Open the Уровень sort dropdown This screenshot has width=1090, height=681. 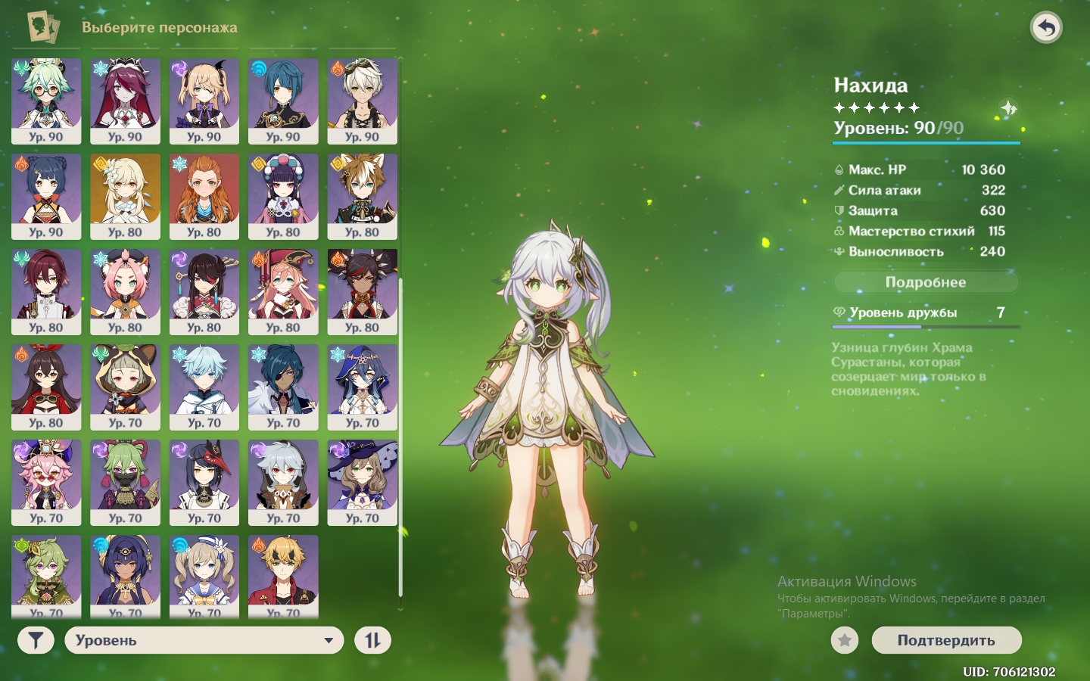pyautogui.click(x=204, y=640)
